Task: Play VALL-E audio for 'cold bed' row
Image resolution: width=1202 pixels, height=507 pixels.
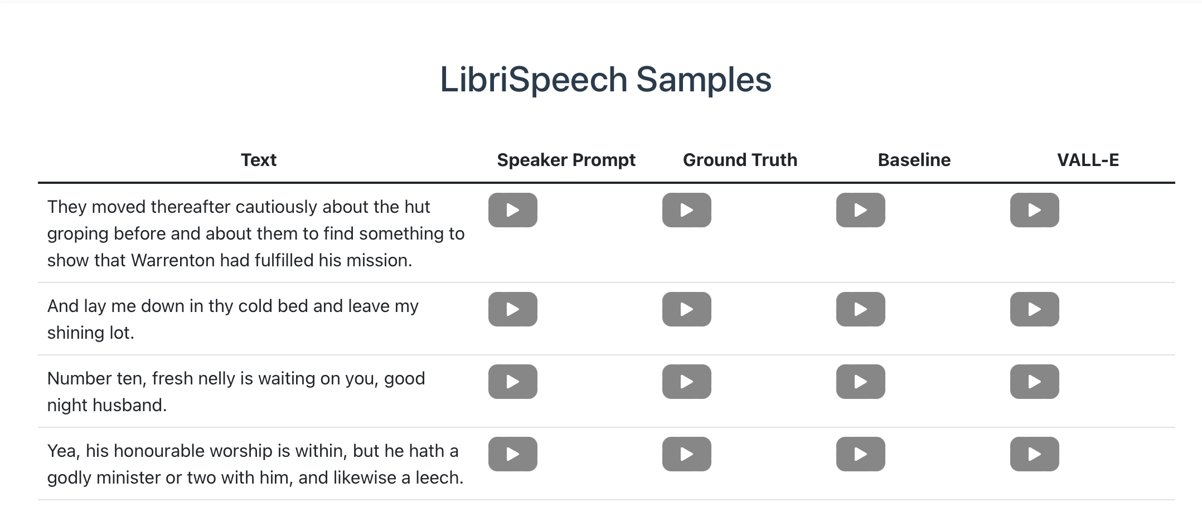Action: (x=1035, y=309)
